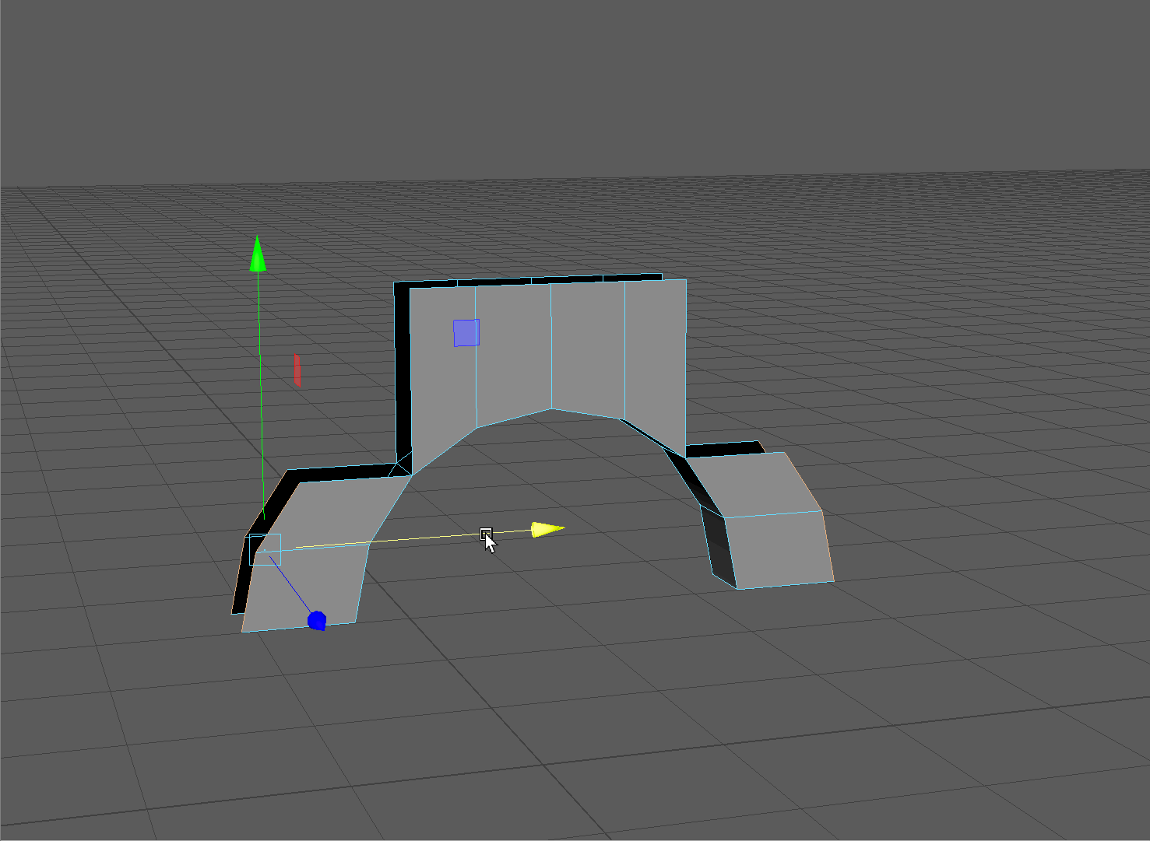Grab the yellow highlighted X-axis arrowhead
This screenshot has width=1150, height=841.
click(547, 530)
